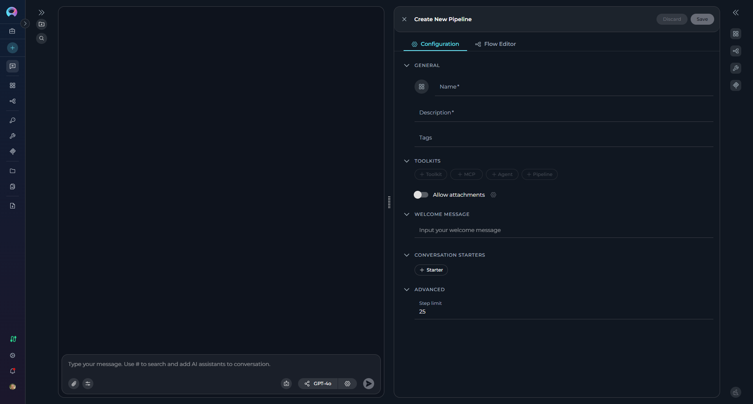Collapse the General section
The image size is (753, 404).
[407, 65]
